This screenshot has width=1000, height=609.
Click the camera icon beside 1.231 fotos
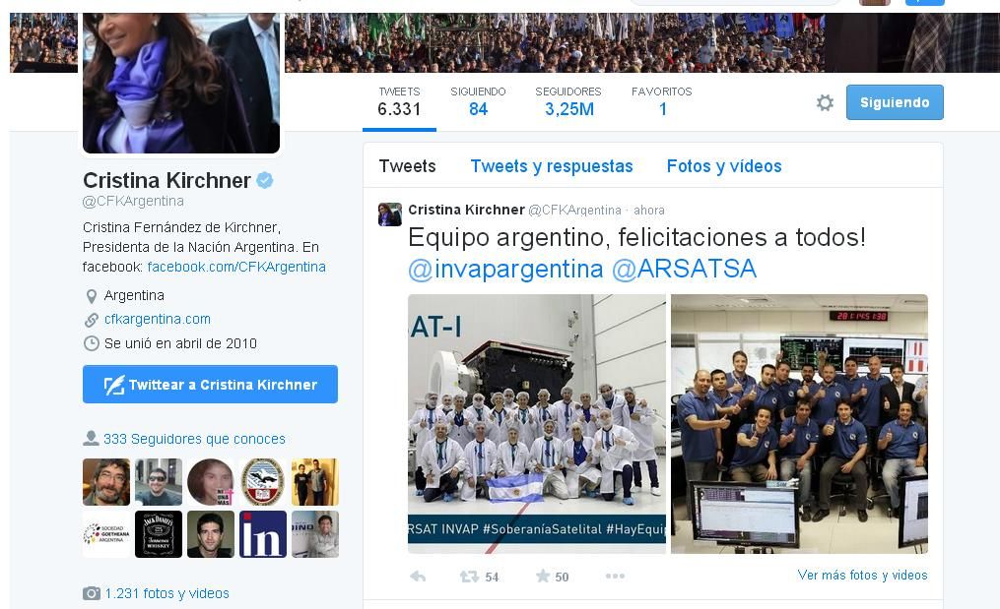92,593
